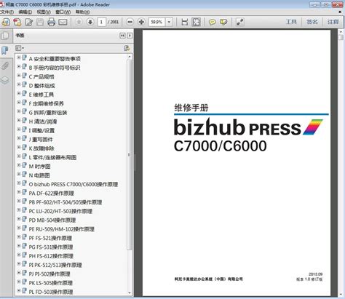The width and height of the screenshot is (345, 299).
Task: Open the attachments paperclip panel
Action: click(x=5, y=65)
